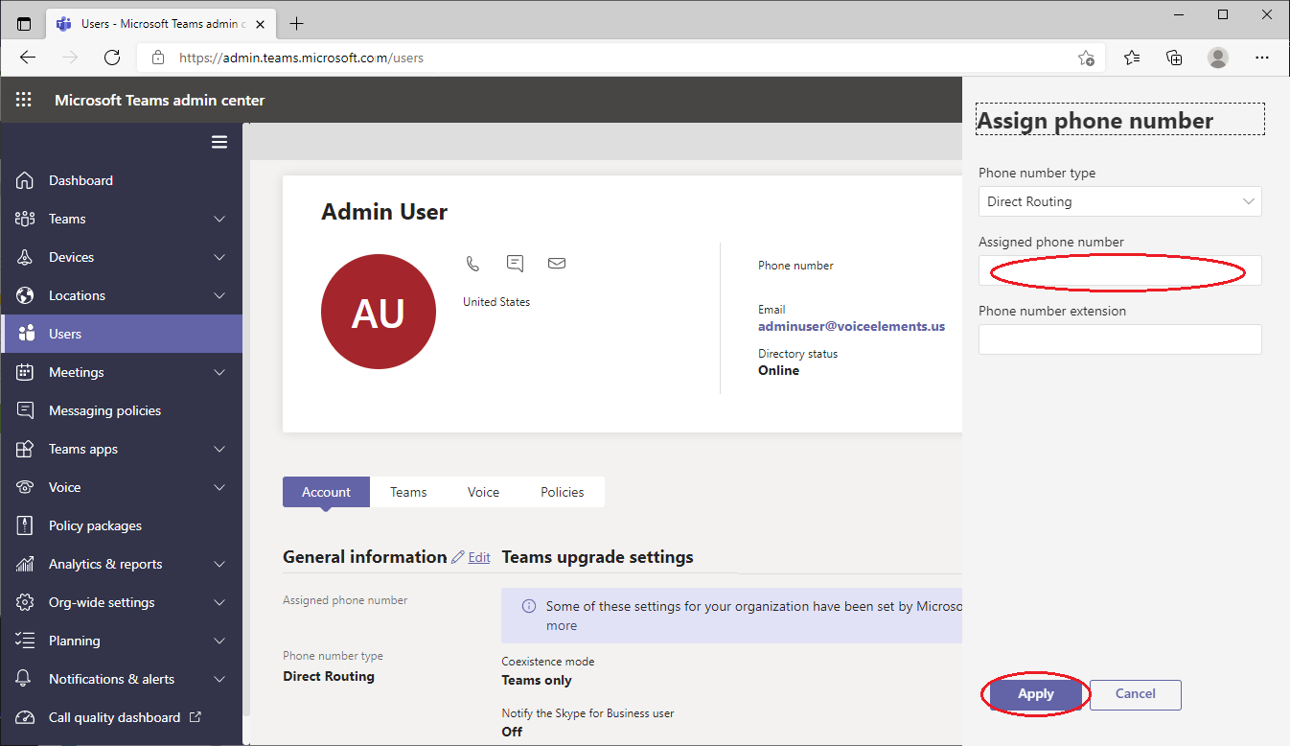Image resolution: width=1290 pixels, height=746 pixels.
Task: Click the adminuser@voiceelements.us email link
Action: (x=851, y=326)
